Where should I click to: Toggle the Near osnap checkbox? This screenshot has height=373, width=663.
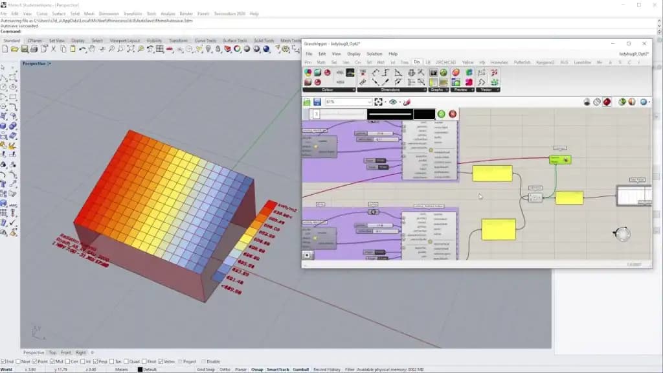(18, 361)
